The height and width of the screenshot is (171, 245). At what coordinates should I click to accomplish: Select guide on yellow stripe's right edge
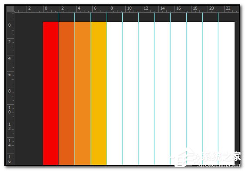click(107, 89)
